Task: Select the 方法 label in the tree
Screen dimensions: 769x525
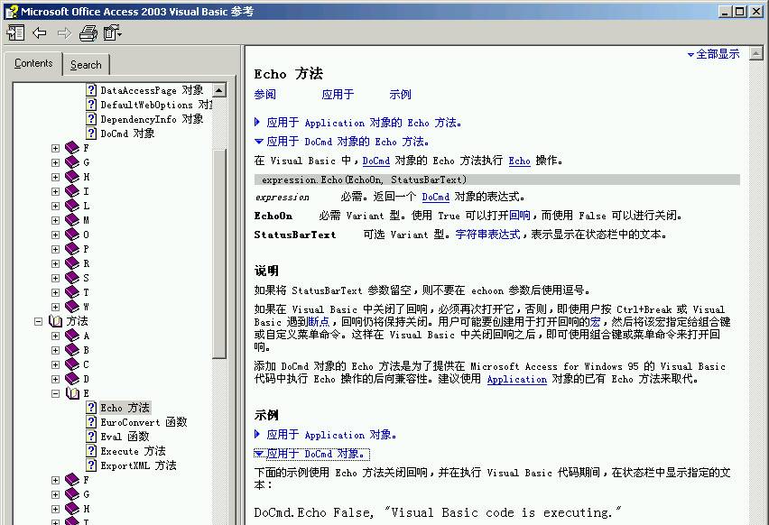Action: 77,321
